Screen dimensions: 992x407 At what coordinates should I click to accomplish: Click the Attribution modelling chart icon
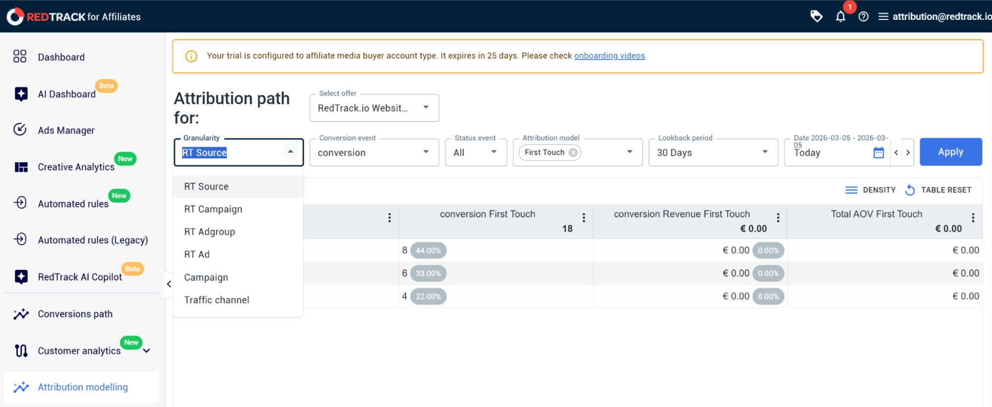pos(21,387)
